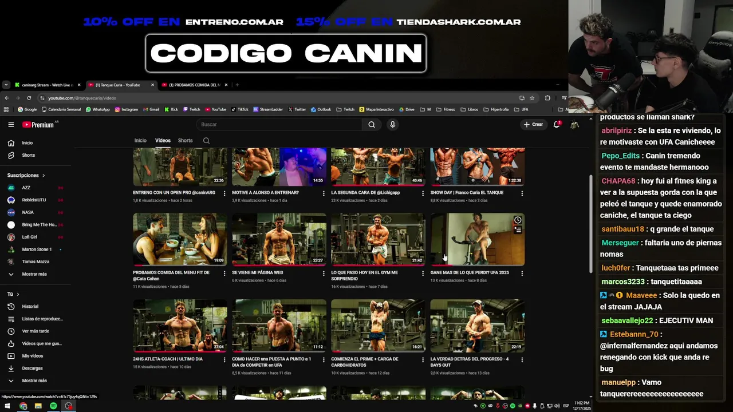Reload the browser page
The width and height of the screenshot is (733, 412).
click(29, 98)
